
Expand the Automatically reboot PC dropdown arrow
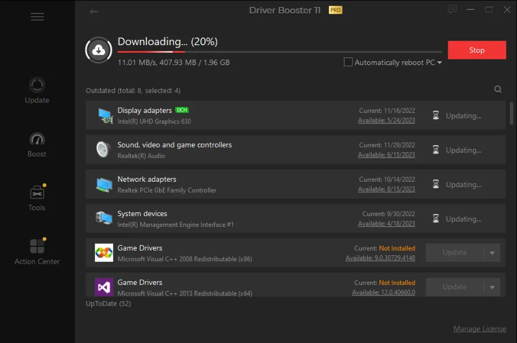[439, 63]
